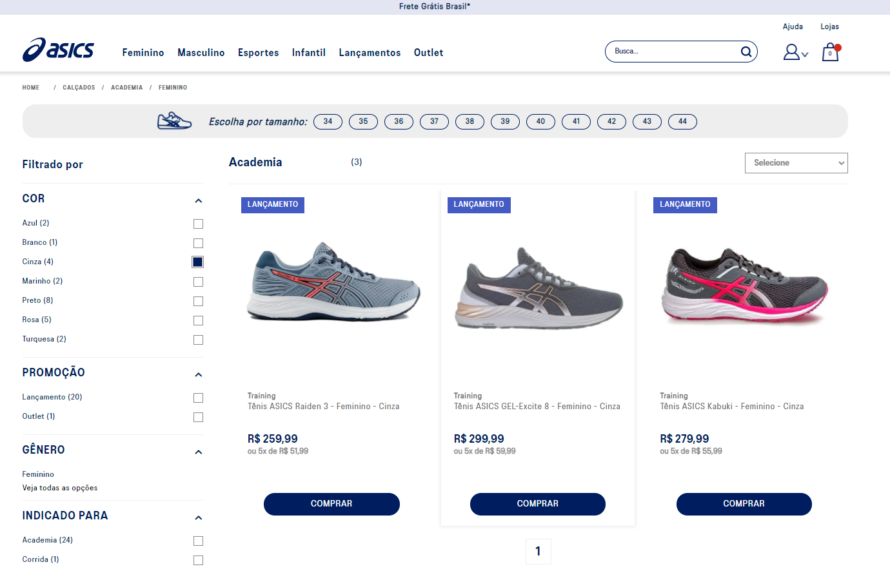The height and width of the screenshot is (569, 890).
Task: Click the search magnifier icon
Action: coord(746,52)
